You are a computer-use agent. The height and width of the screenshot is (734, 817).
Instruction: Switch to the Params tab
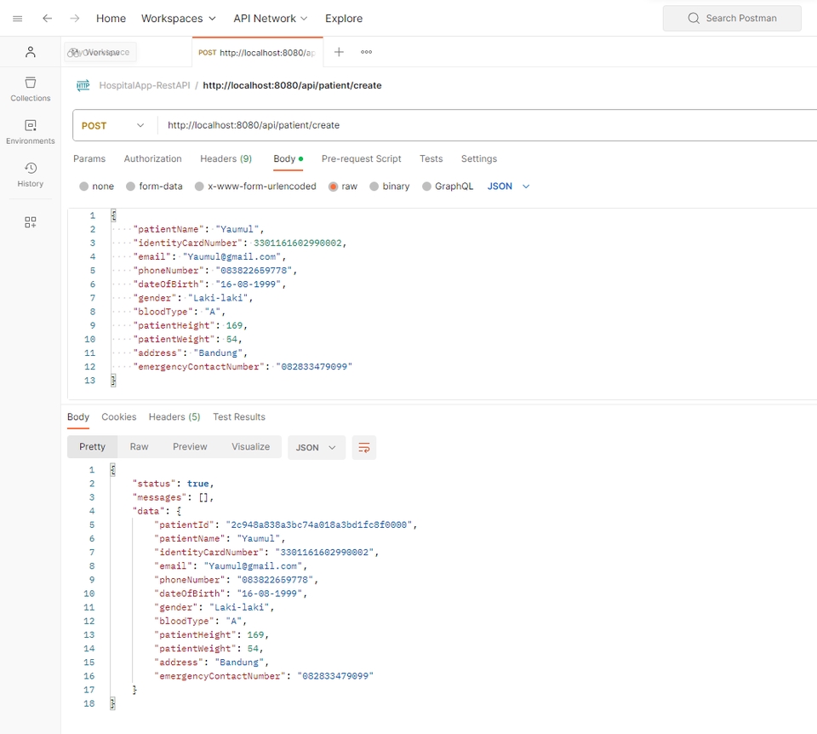click(89, 159)
